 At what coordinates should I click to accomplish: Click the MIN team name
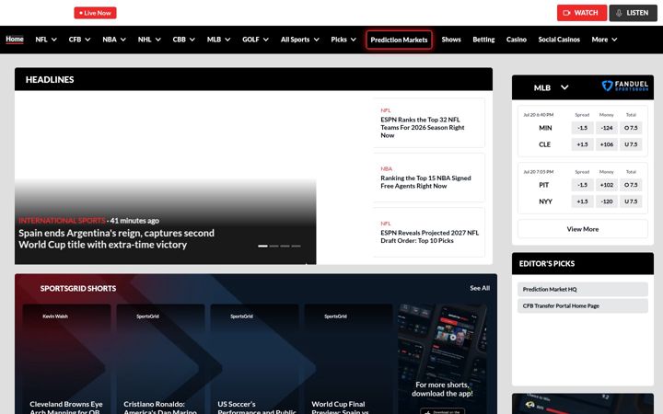[x=545, y=128]
